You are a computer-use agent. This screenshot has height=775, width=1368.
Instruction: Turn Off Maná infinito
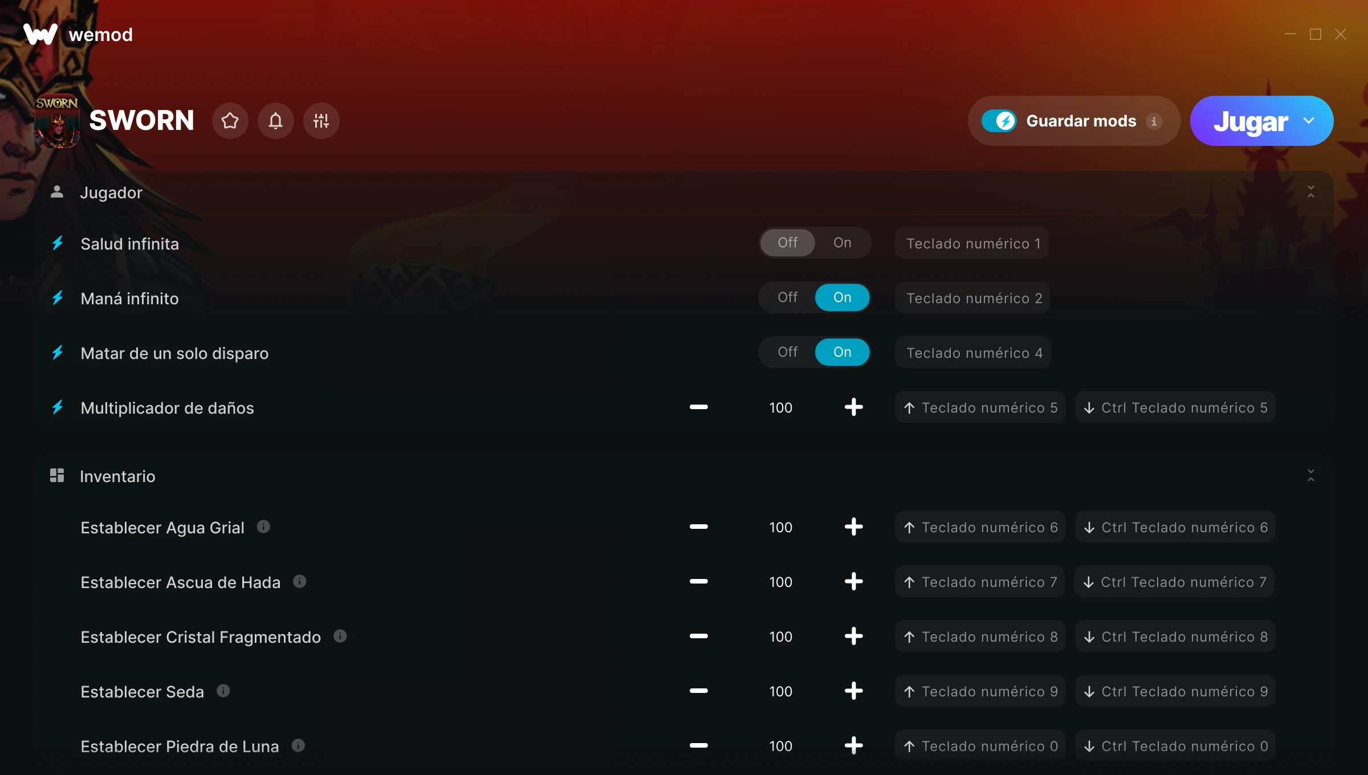pos(788,297)
